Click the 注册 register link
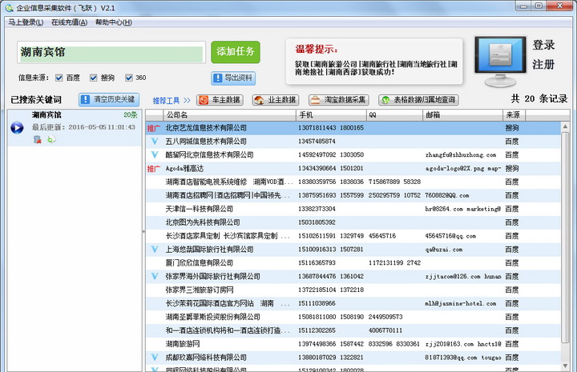Screen dimensions: 577x372 pyautogui.click(x=543, y=64)
